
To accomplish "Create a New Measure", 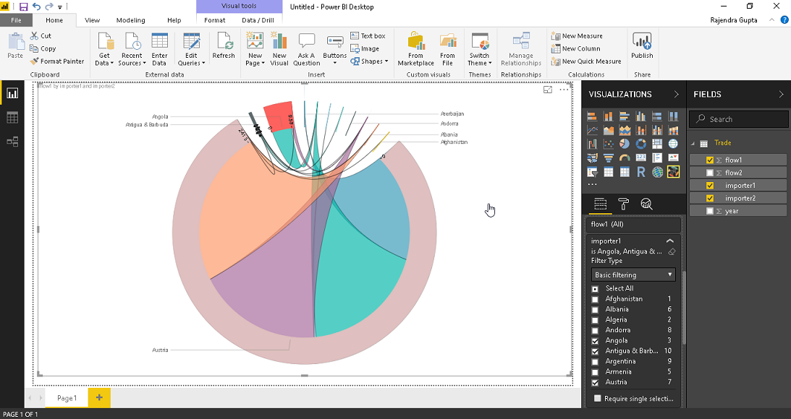I will click(577, 35).
